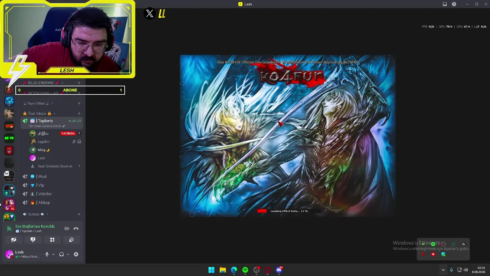This screenshot has width=490, height=276.
Task: Start an activity from the voice panel
Action: 52,240
